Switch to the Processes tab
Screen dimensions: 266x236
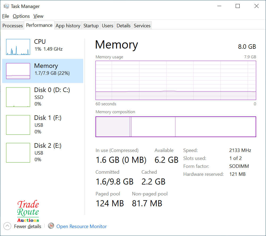point(13,25)
